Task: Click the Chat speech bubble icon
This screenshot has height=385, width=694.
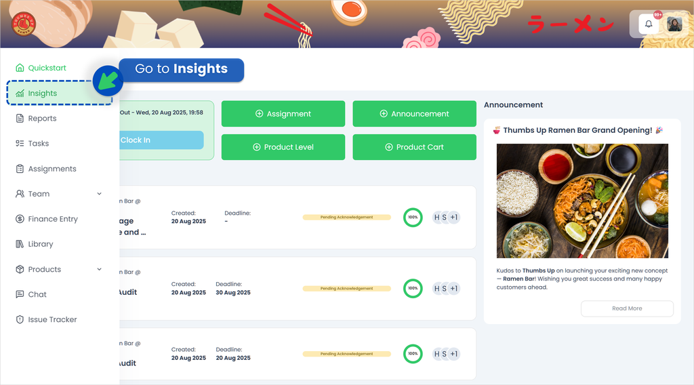Action: [x=20, y=294]
